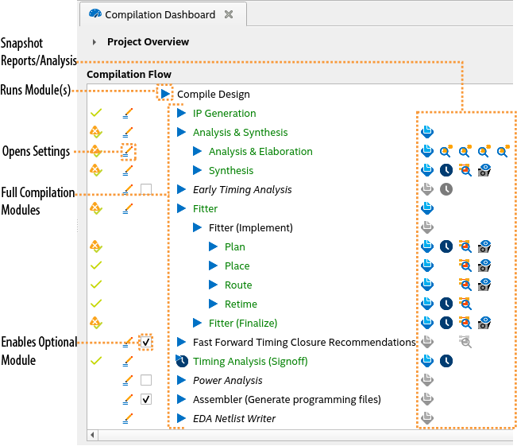Run the IP Generation module
517x446 pixels.
181,114
